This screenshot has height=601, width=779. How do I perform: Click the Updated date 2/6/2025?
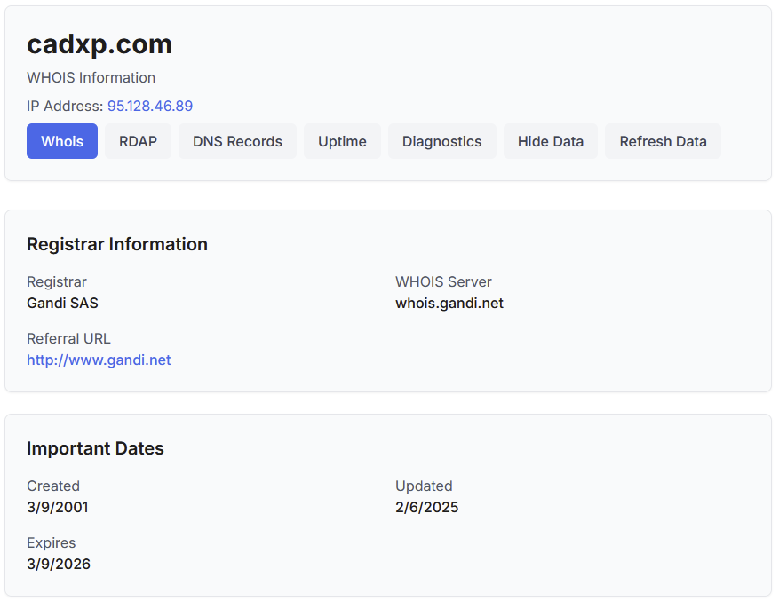[426, 507]
